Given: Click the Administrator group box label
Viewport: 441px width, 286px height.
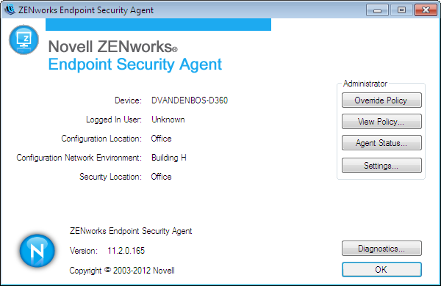Looking at the screenshot, I should [x=365, y=84].
